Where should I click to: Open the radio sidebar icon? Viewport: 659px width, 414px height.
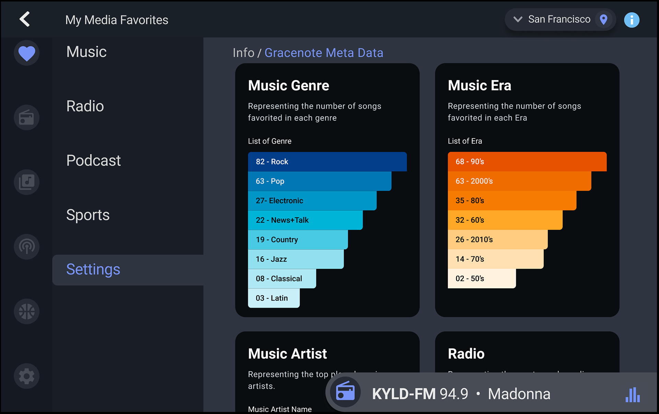point(27,118)
